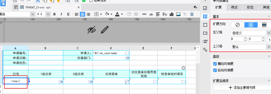The width and height of the screenshot is (271, 94).
Task: Click the left parent column field B
Action: pos(237,39)
